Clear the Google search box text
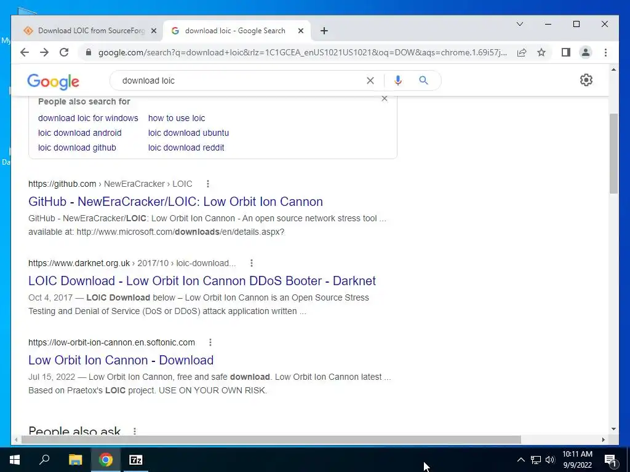 pos(370,81)
